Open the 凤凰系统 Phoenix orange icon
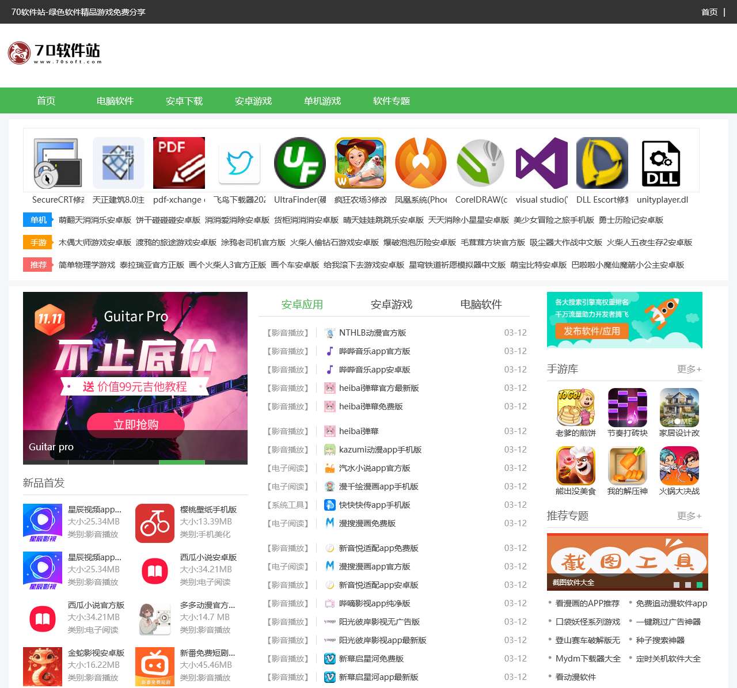Viewport: 737px width, 688px height. coord(421,163)
